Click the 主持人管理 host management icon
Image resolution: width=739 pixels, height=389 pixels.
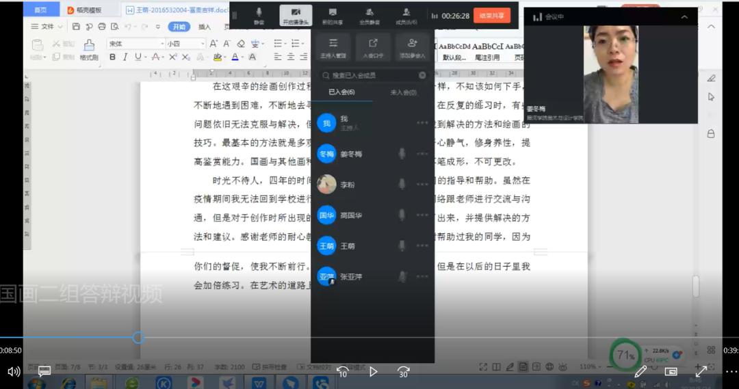click(x=334, y=46)
